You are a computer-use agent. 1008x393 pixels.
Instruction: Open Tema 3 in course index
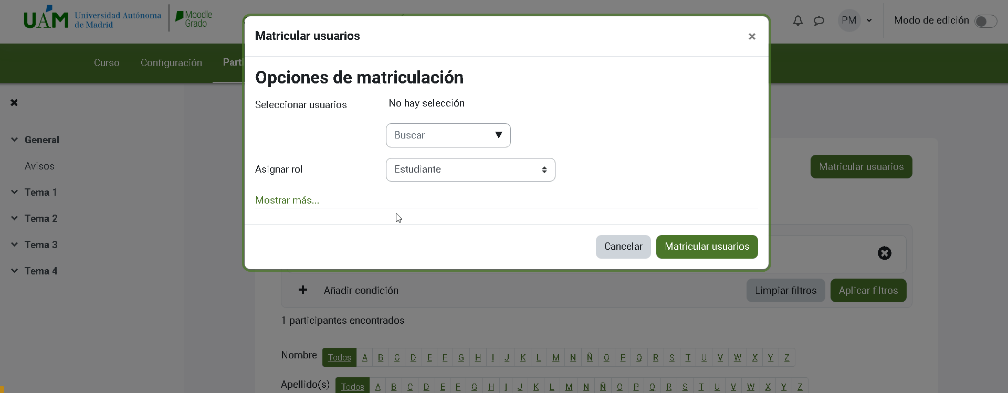(x=41, y=245)
